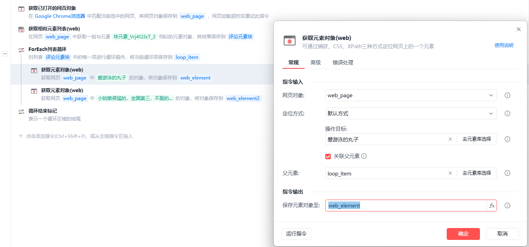Close the 获取元素对象 dialog
Screen dimensions: 529x247
point(519,29)
